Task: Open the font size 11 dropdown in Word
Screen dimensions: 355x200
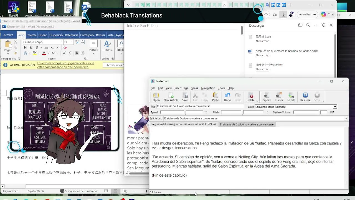Action: tap(72, 42)
